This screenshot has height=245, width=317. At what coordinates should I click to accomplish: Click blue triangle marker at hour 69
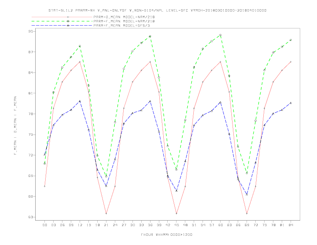[x=247, y=194]
